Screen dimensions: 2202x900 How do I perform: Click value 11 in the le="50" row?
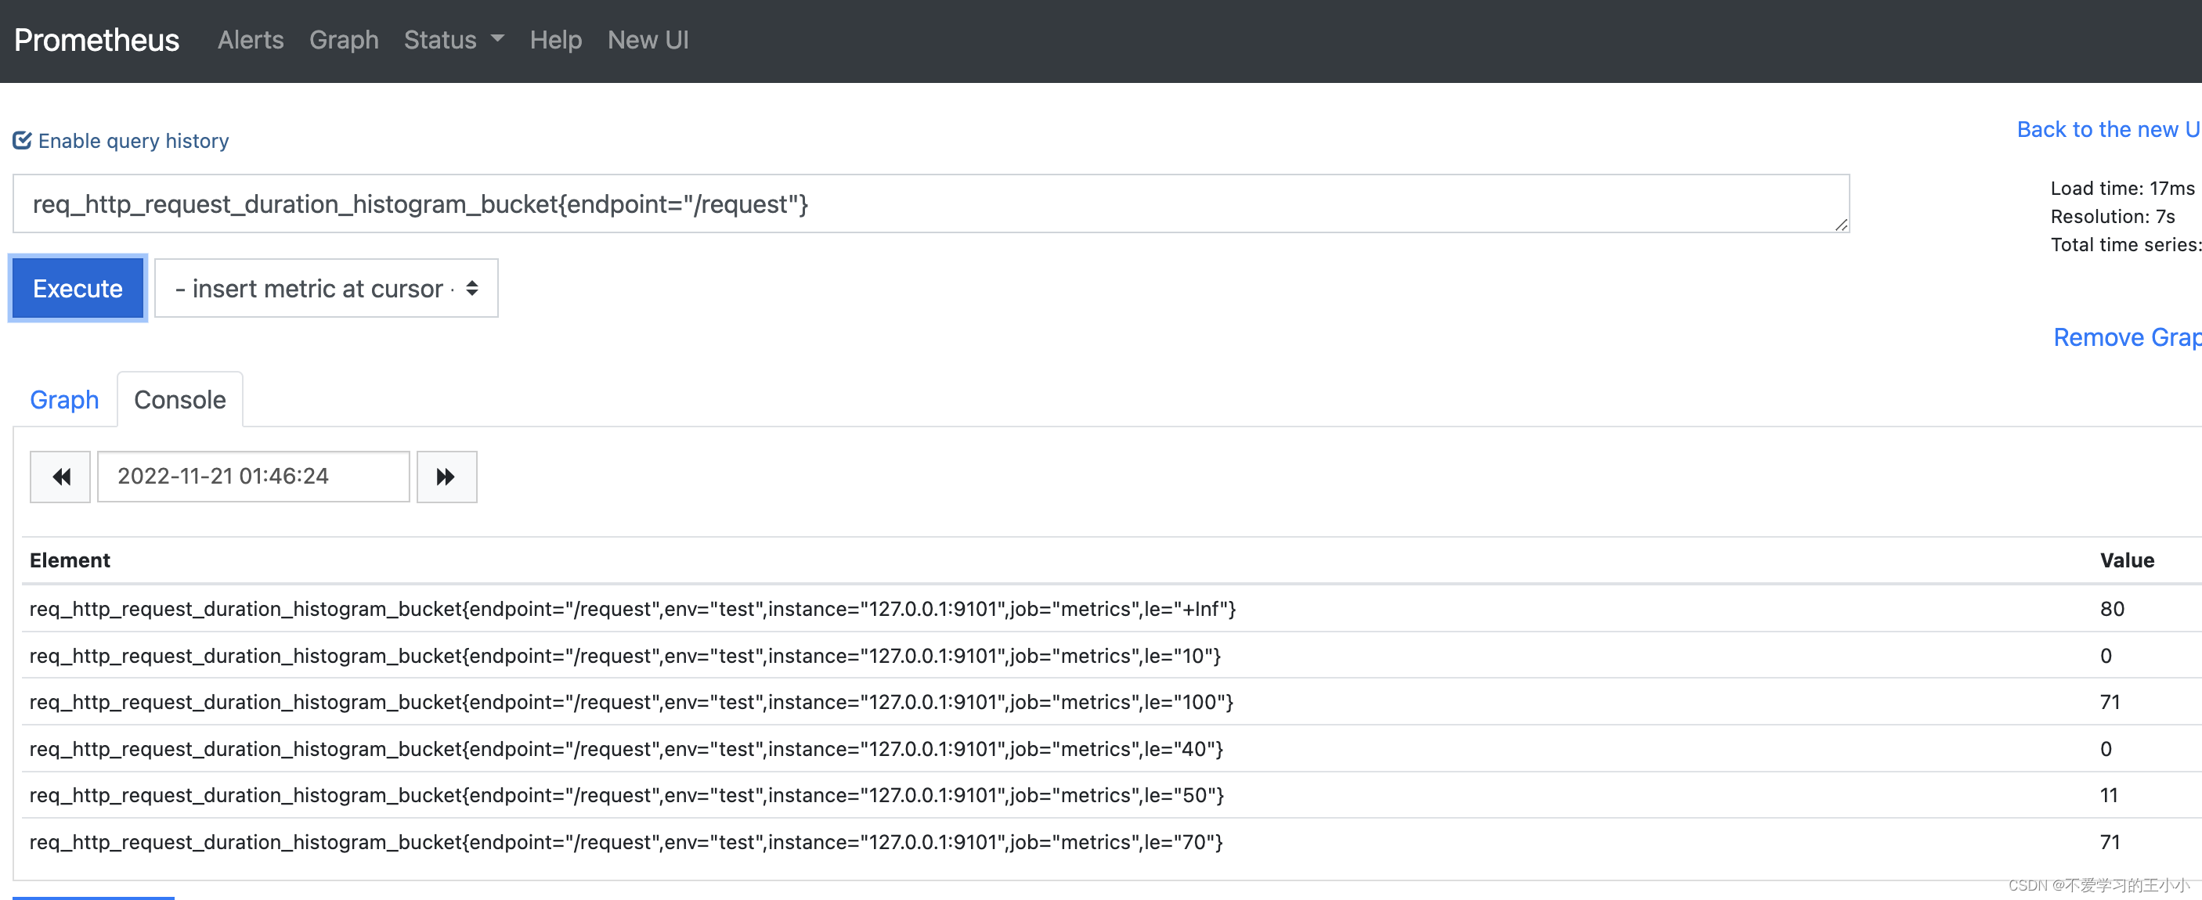2109,795
